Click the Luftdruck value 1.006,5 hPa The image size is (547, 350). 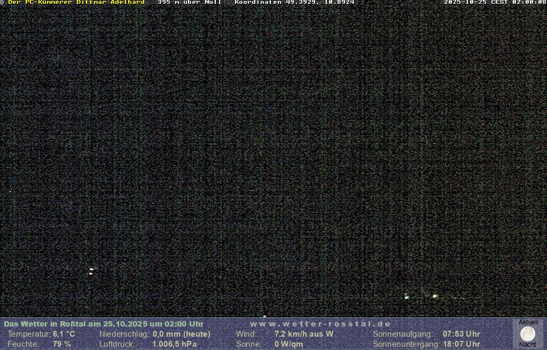coord(174,344)
